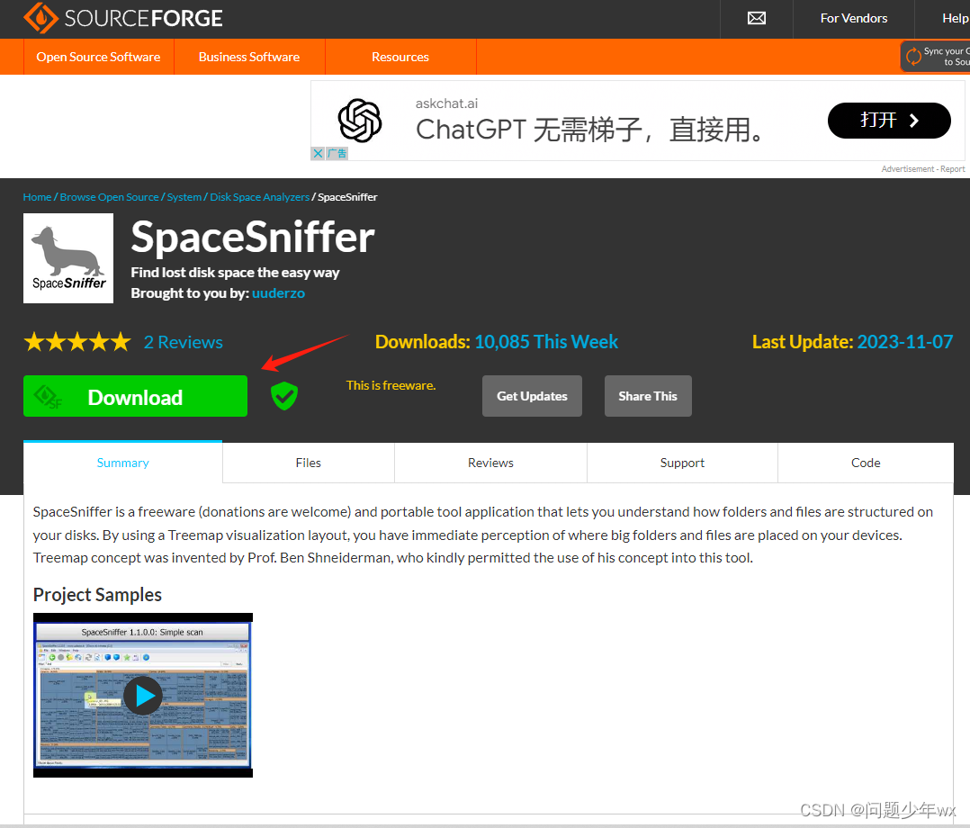This screenshot has width=970, height=828.
Task: Open the Open Source Software menu
Action: point(98,57)
